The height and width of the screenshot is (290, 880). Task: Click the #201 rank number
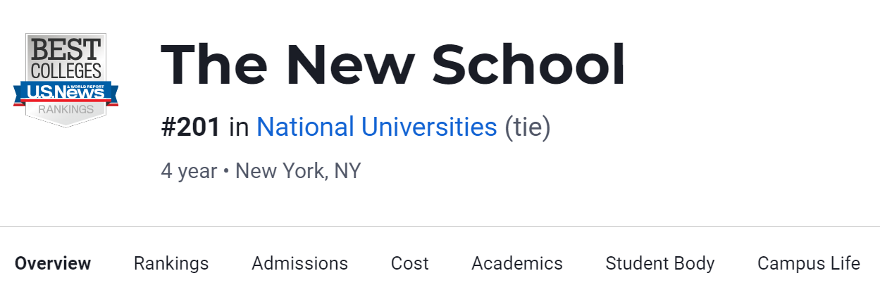[x=190, y=127]
